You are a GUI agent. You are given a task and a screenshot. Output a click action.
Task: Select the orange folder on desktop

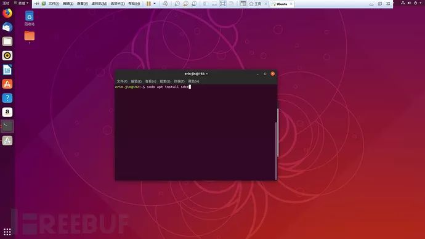[x=30, y=36]
